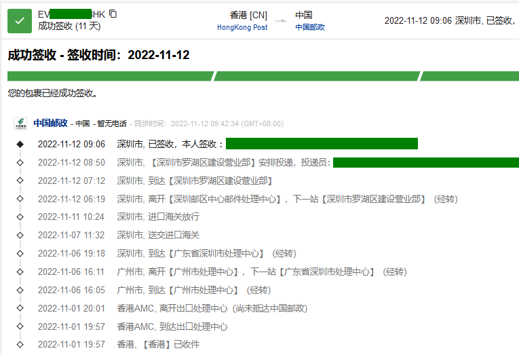Select the 2022-11-01 20:01 timeline diamond marker
This screenshot has height=355, width=519.
pyautogui.click(x=20, y=308)
